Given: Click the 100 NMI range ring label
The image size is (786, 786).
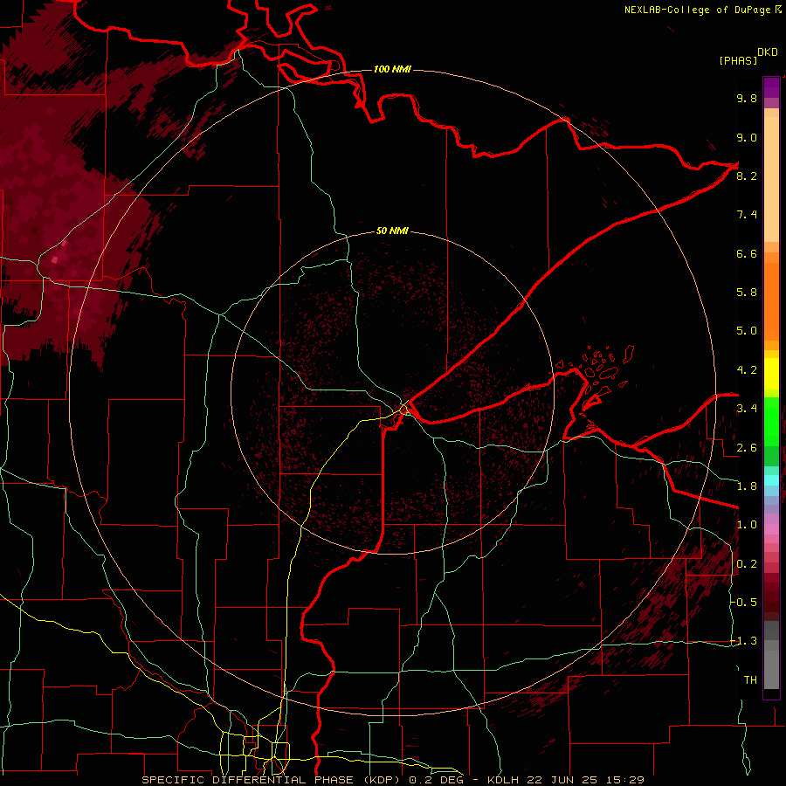Looking at the screenshot, I should [x=392, y=69].
